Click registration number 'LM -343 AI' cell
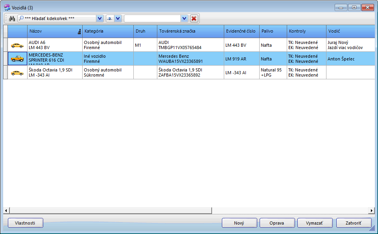 (242, 73)
